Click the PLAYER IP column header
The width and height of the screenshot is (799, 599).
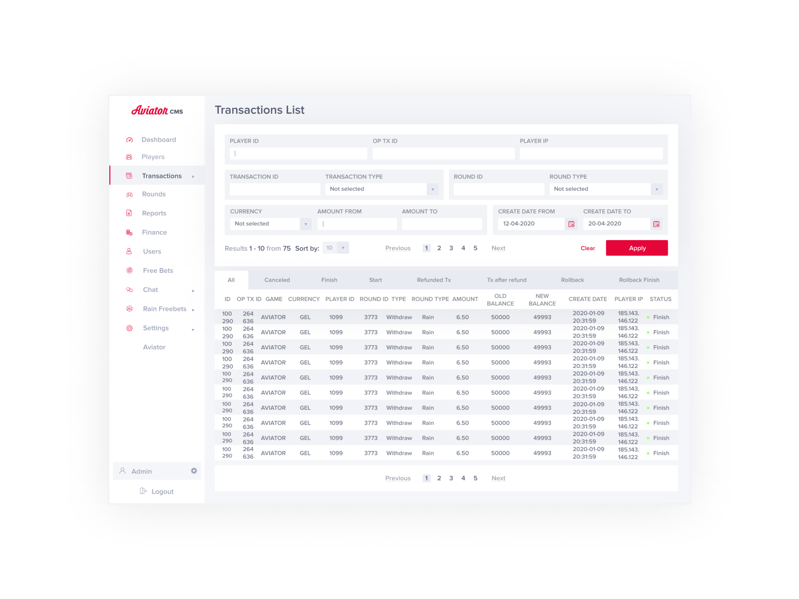coord(629,299)
